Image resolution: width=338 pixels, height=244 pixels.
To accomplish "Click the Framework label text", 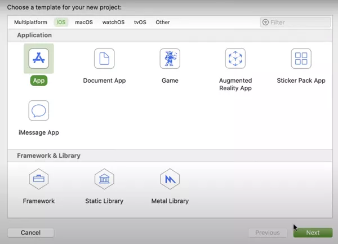I will click(39, 201).
